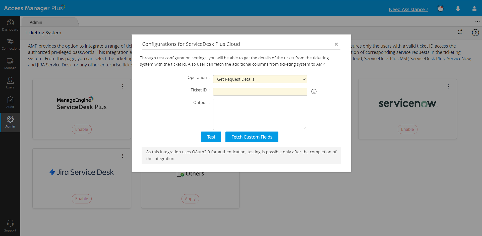Click Apply on the Others card
The image size is (482, 236).
coord(190,199)
